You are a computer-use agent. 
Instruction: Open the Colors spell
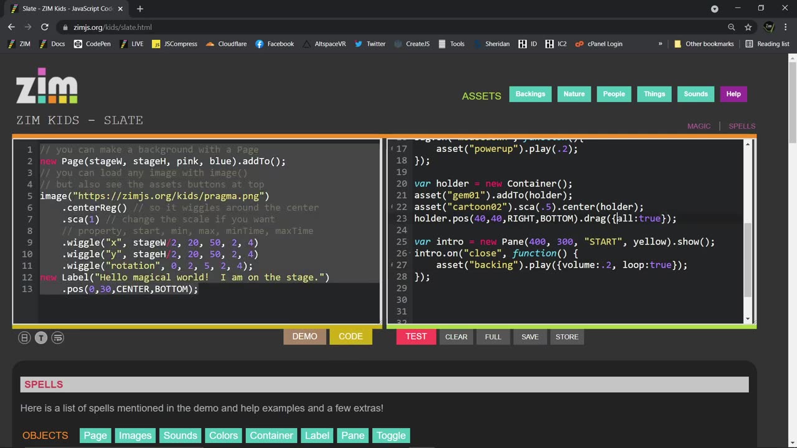pyautogui.click(x=224, y=436)
